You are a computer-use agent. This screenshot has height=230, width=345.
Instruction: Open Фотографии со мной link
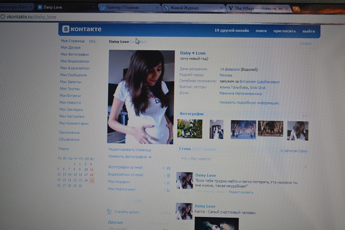click(x=125, y=167)
